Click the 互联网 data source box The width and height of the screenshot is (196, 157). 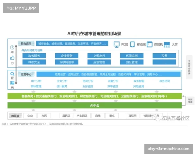click(133, 116)
